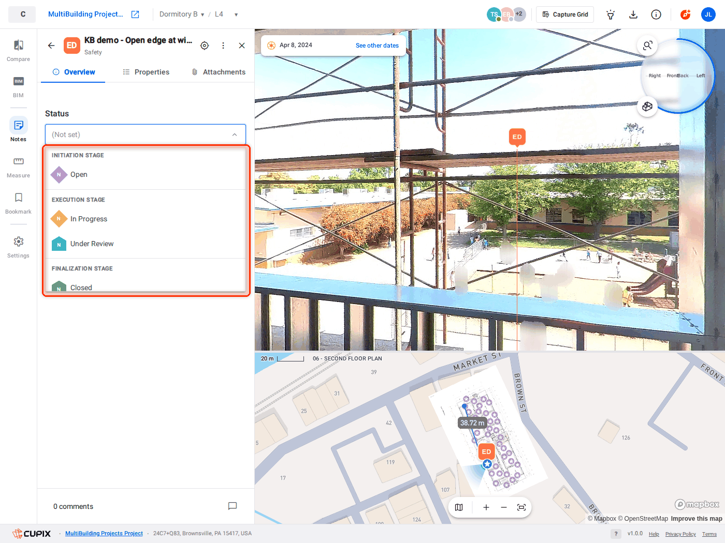Click the lightbulb tips icon
725x543 pixels.
click(x=611, y=14)
